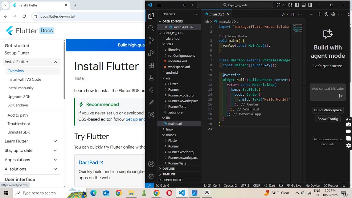Open the VS Code hamburger menu
Image resolution: width=352 pixels, height=198 pixels.
[159, 5]
